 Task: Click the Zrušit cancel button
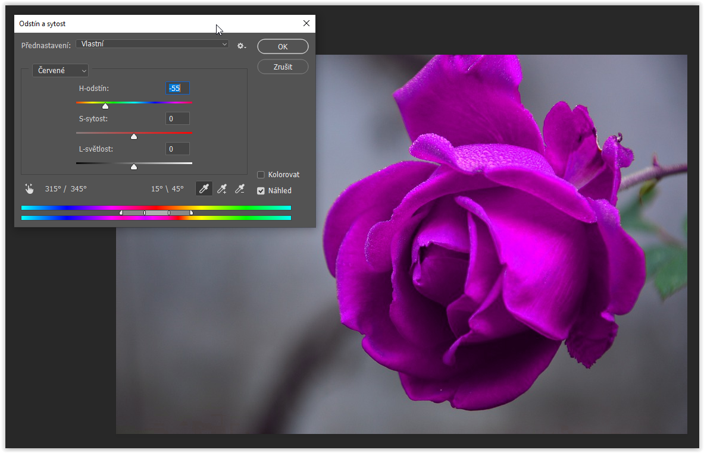283,67
